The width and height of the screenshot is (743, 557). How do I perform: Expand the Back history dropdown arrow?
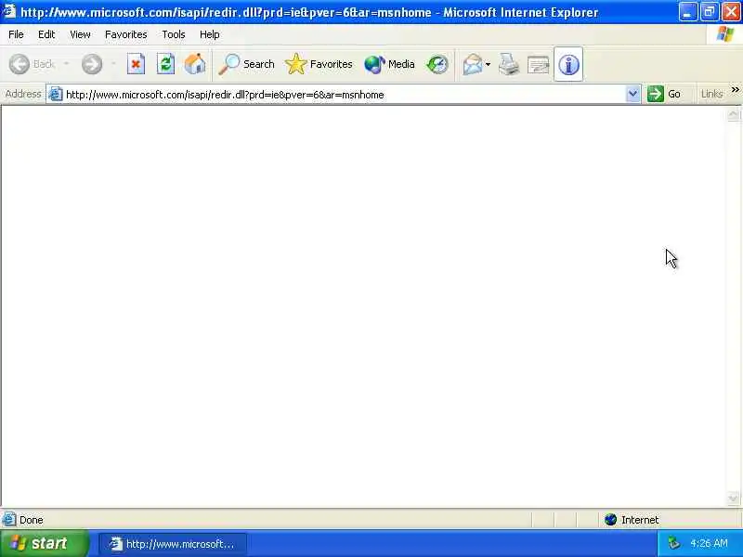click(66, 64)
